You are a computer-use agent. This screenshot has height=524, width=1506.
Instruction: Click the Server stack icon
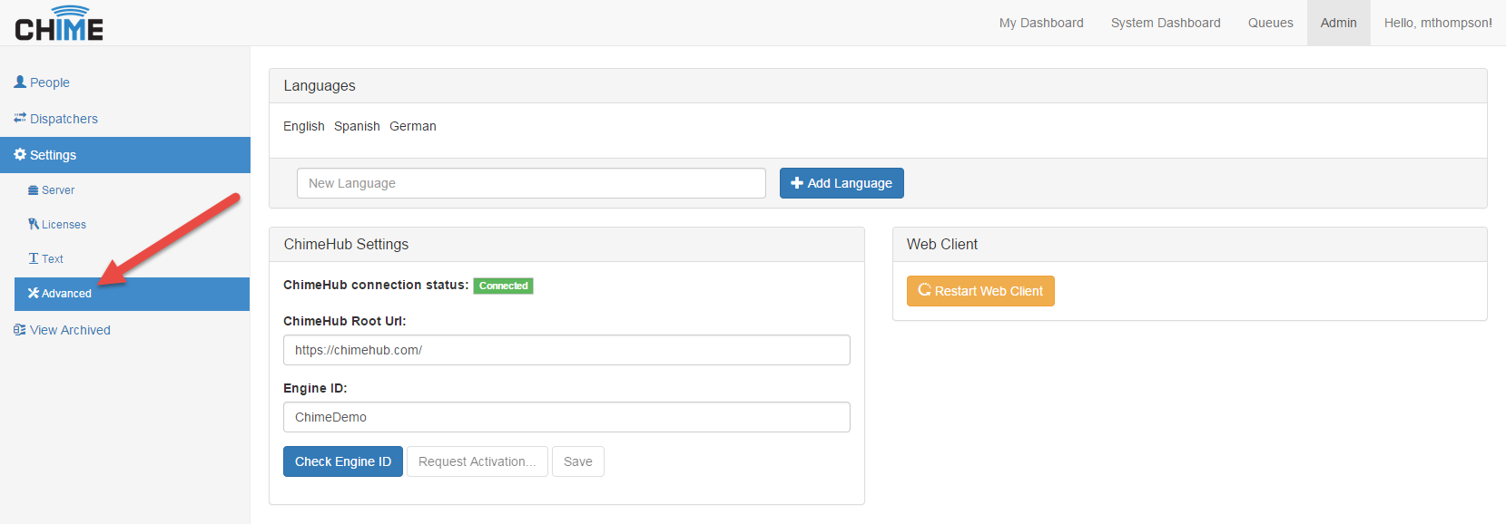coord(34,190)
